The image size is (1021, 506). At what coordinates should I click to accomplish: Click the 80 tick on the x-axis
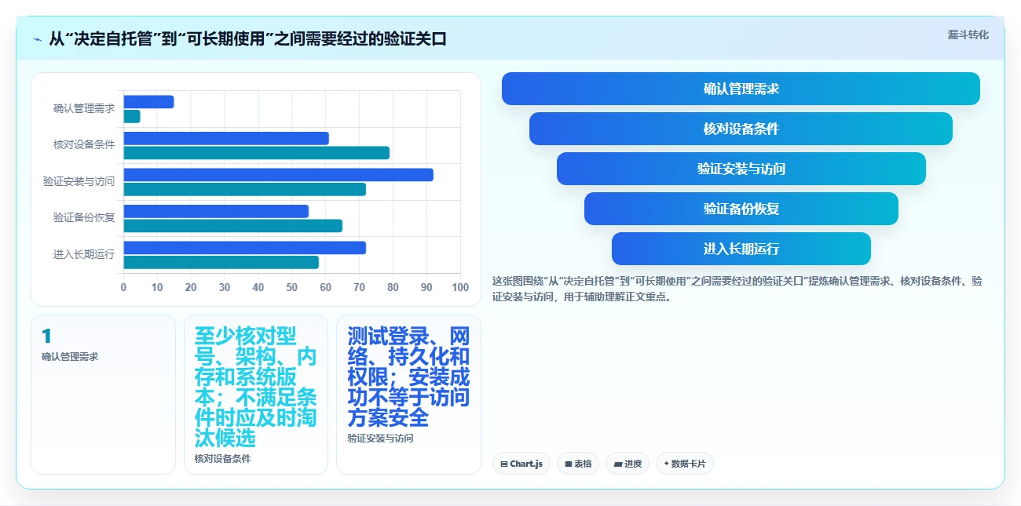[393, 287]
